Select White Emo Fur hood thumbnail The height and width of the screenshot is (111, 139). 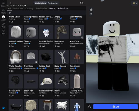pyautogui.click(x=16, y=57)
